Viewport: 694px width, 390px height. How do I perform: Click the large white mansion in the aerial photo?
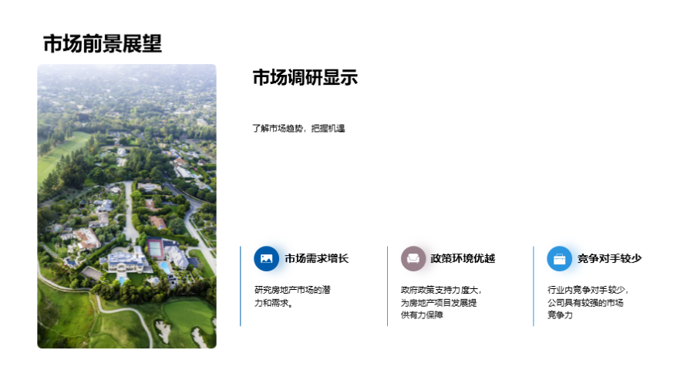(126, 262)
